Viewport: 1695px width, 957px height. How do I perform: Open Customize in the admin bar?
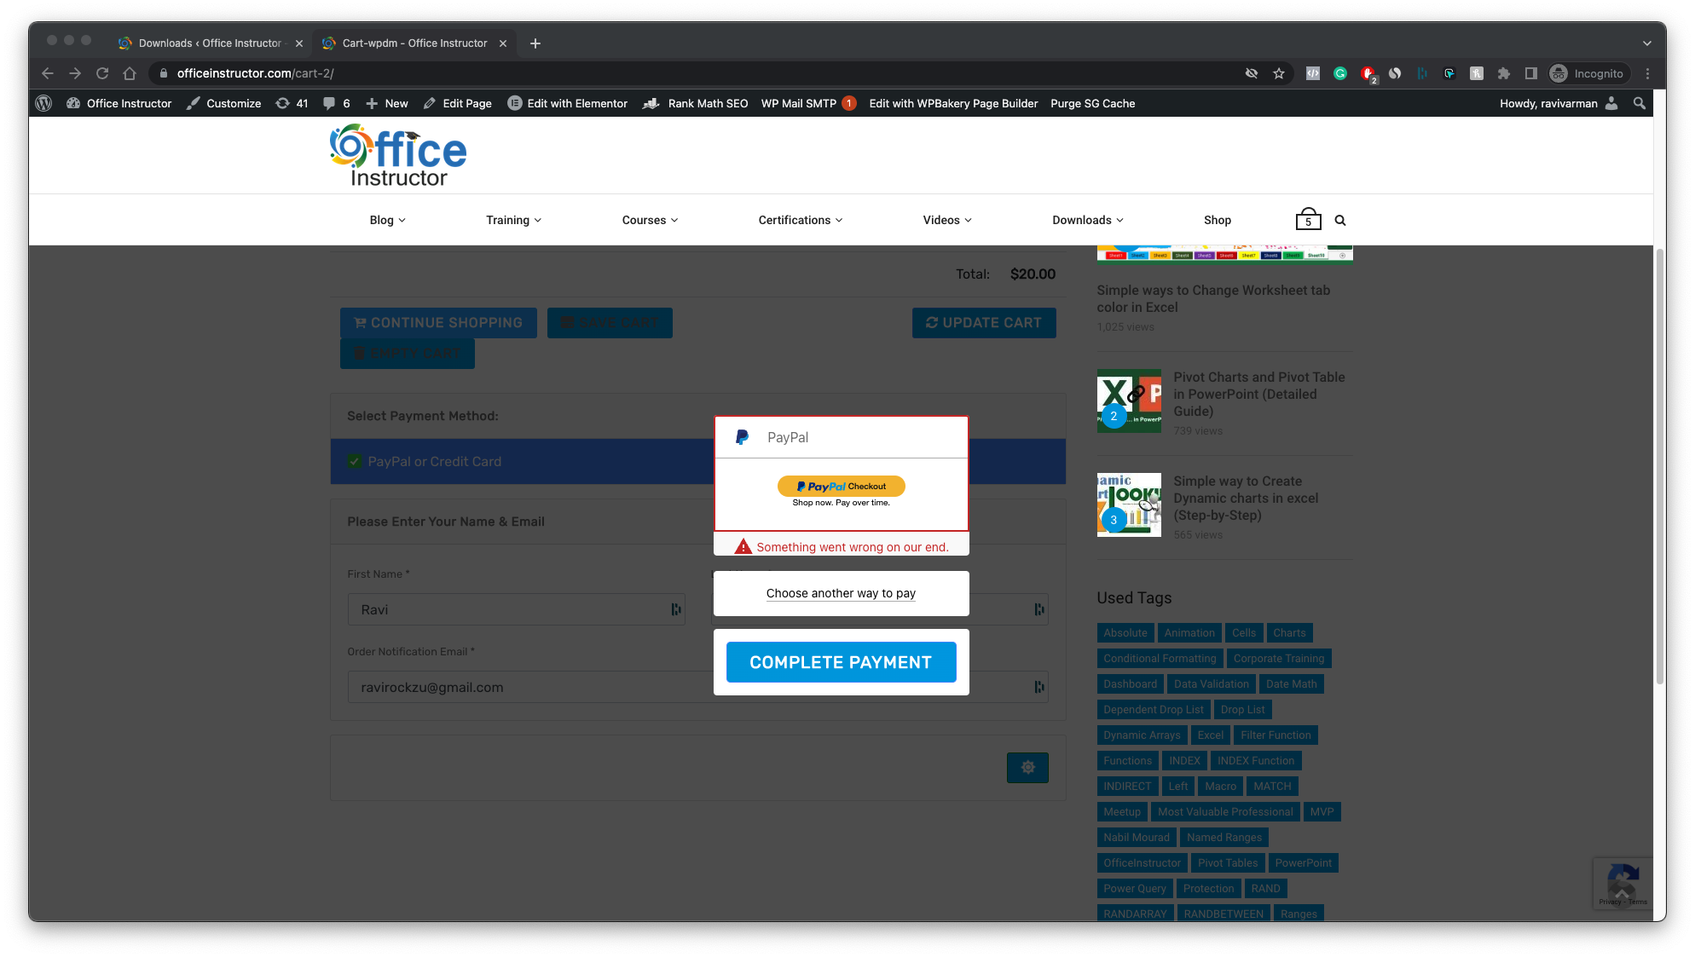tap(224, 103)
